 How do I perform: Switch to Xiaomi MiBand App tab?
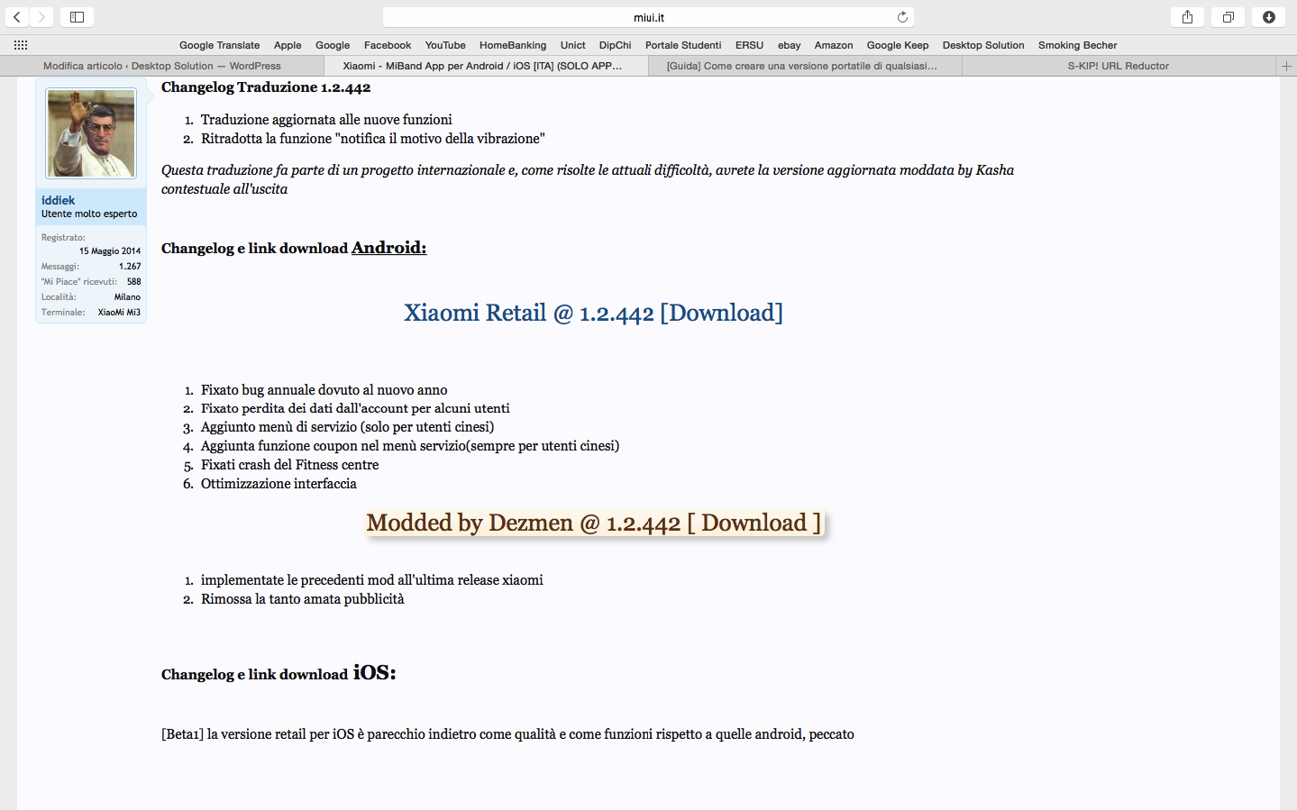coord(486,66)
